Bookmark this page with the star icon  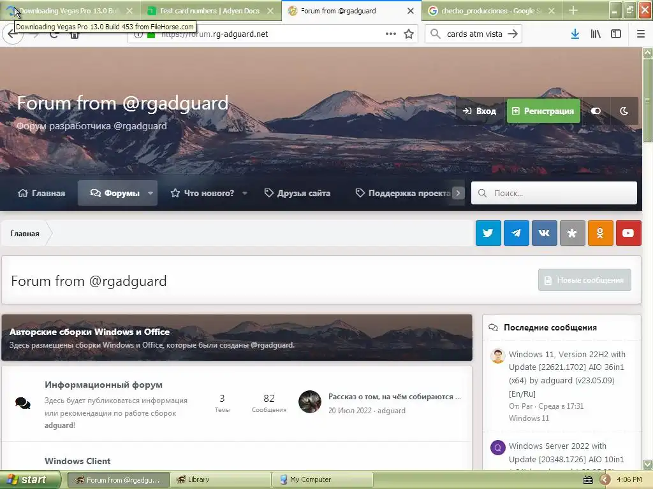(x=409, y=34)
